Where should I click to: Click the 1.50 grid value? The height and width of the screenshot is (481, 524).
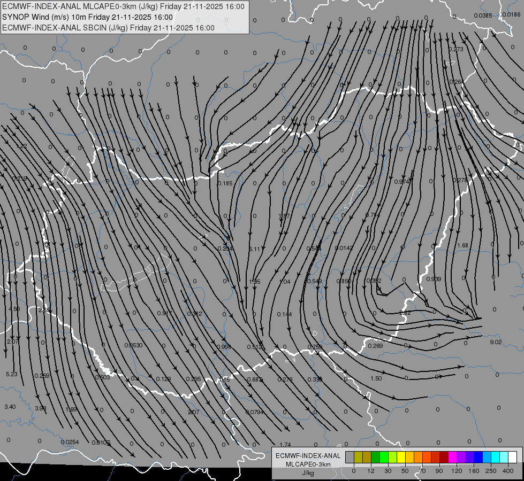pyautogui.click(x=376, y=378)
